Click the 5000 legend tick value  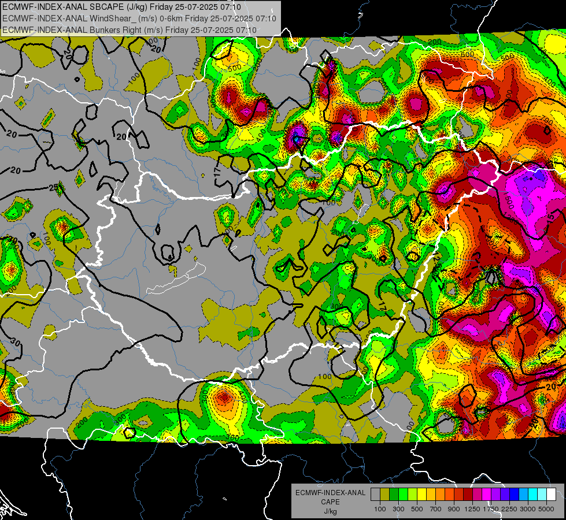click(546, 509)
